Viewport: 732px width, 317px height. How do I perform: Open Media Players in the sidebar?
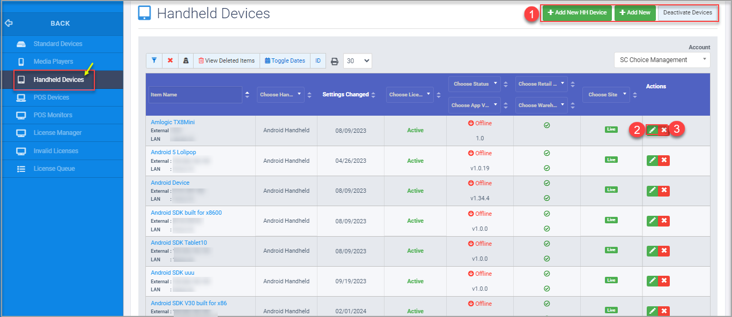click(53, 62)
